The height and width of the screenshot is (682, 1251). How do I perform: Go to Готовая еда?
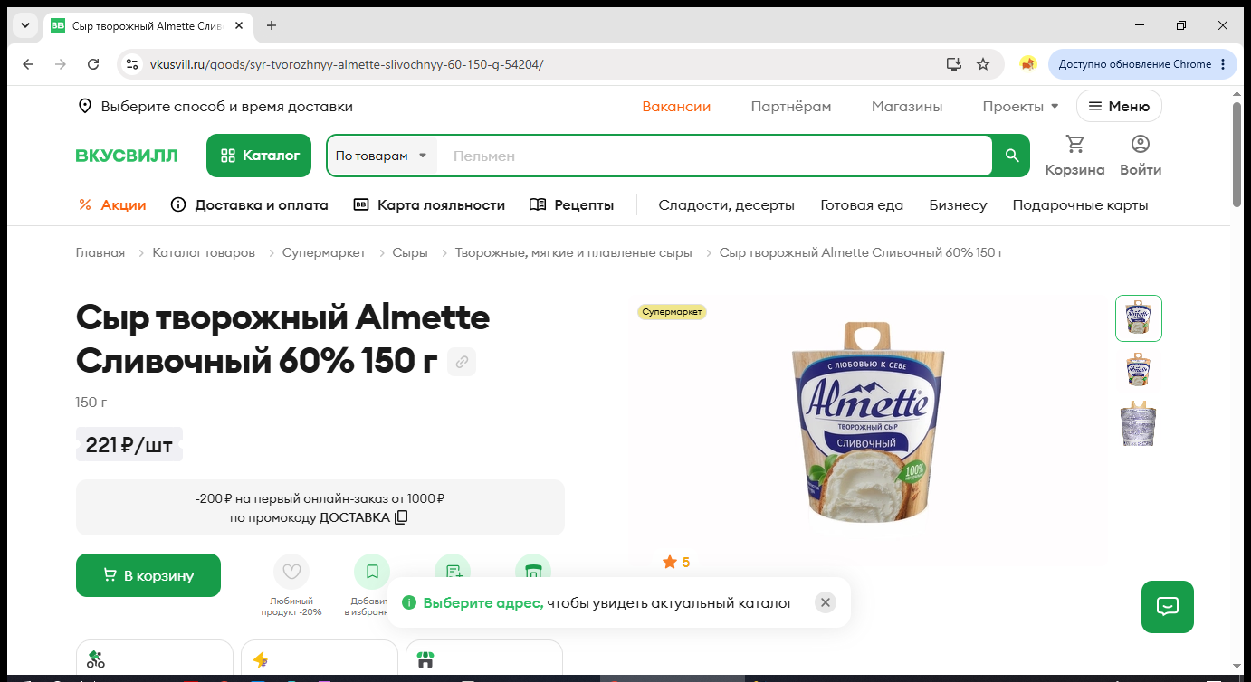862,205
